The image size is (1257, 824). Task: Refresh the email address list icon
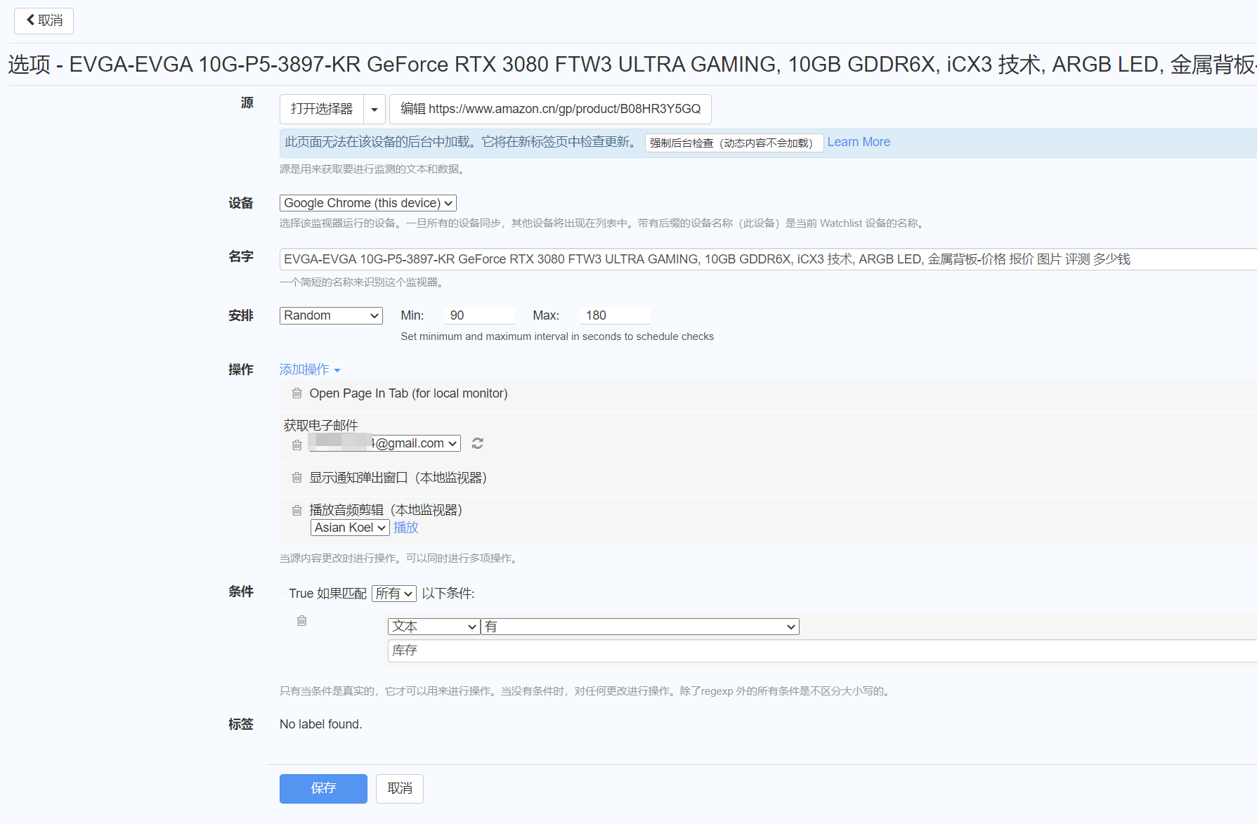coord(478,443)
